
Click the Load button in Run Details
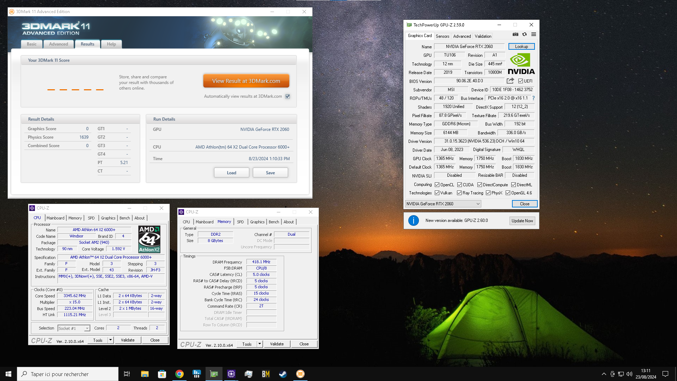point(232,173)
